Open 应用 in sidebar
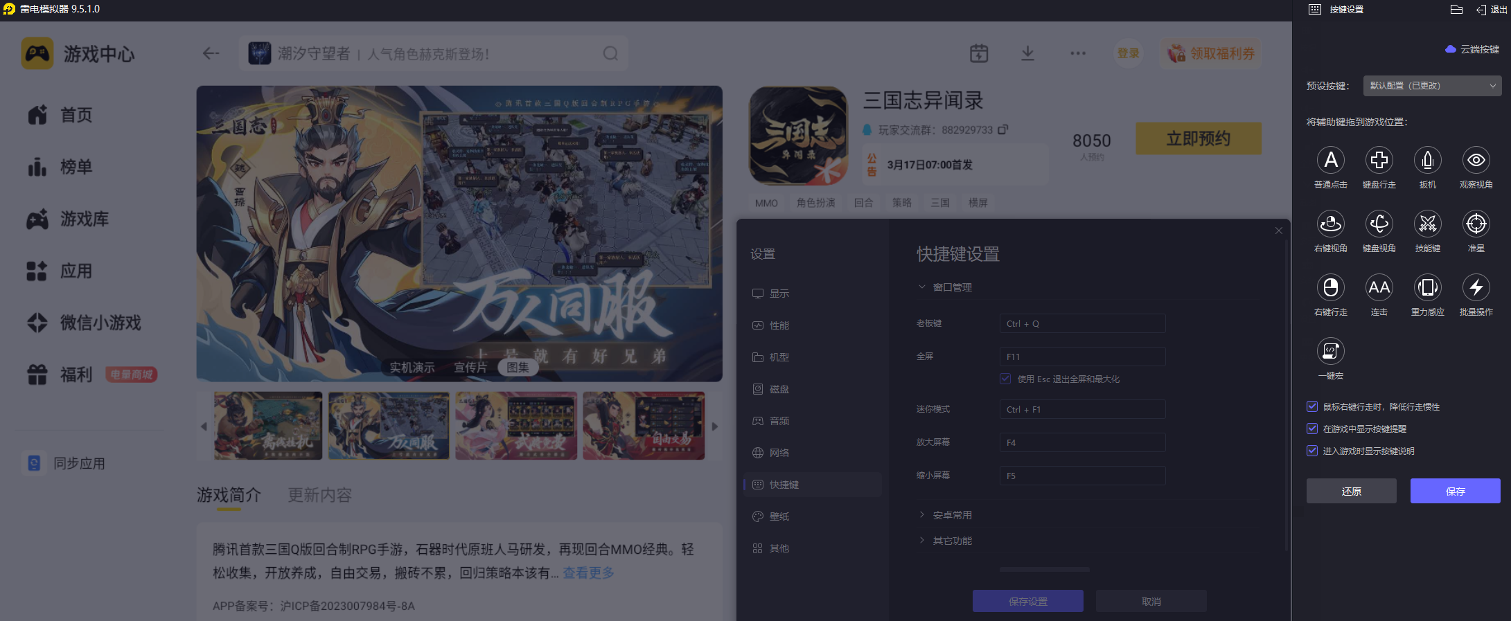The height and width of the screenshot is (621, 1511). tap(60, 271)
